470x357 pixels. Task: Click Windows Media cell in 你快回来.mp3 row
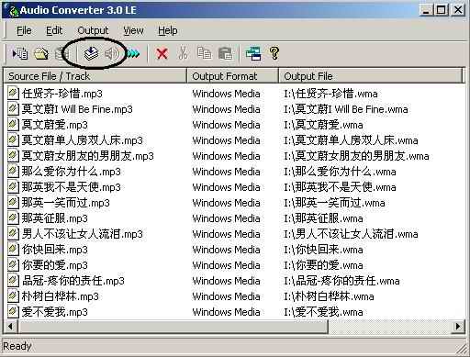[227, 250]
